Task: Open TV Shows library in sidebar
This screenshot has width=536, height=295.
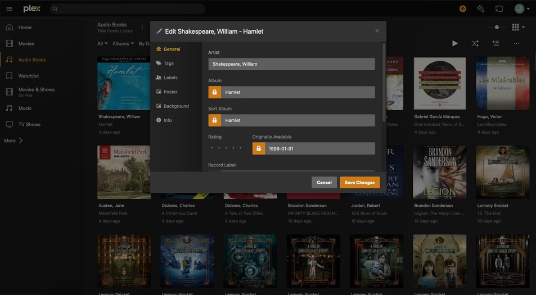Action: (29, 124)
